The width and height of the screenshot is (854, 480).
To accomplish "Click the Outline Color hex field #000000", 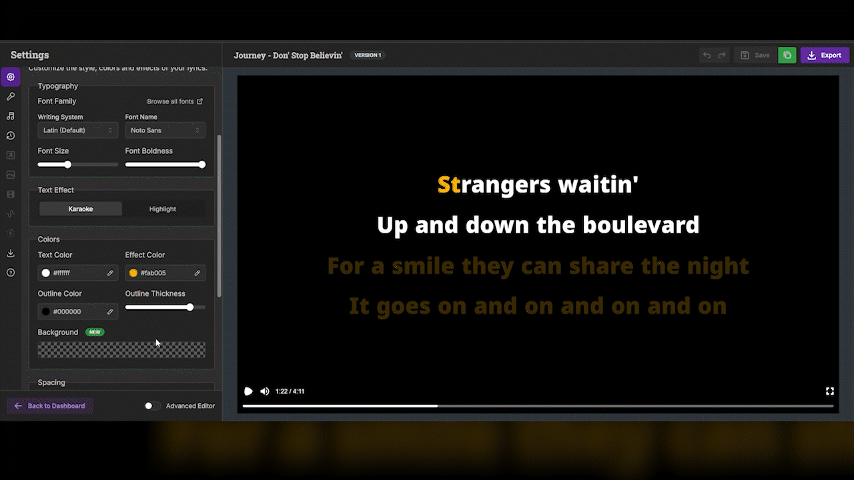I will point(78,311).
